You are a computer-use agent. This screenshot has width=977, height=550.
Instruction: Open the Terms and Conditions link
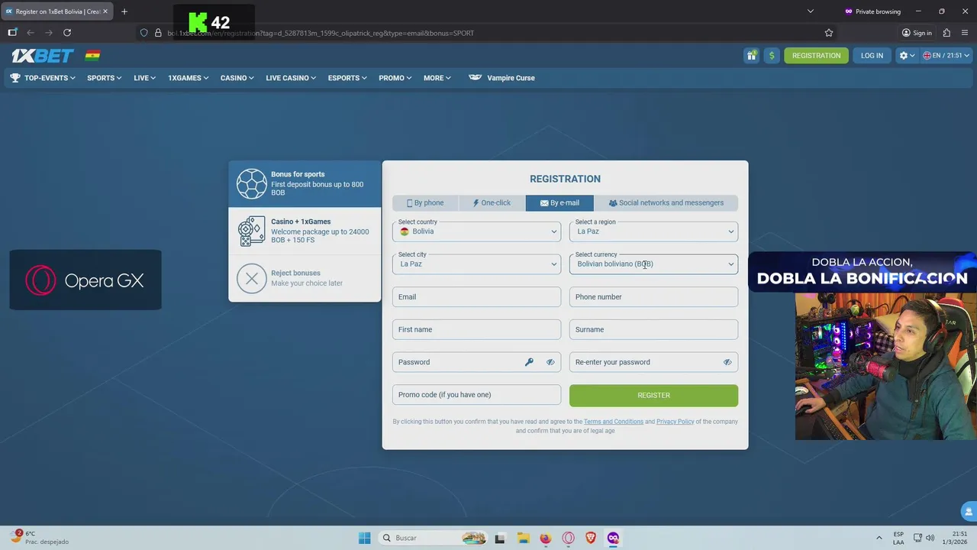(x=614, y=422)
